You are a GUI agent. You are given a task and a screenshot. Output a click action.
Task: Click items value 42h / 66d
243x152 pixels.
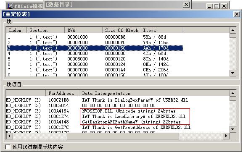154,54
